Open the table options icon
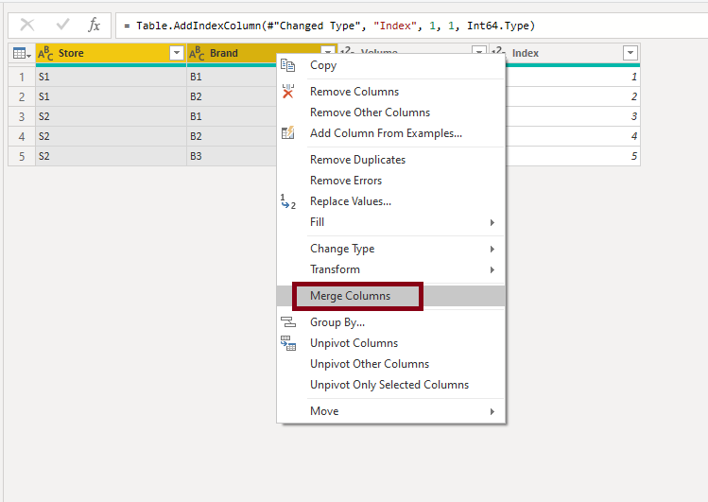The image size is (708, 502). [22, 53]
